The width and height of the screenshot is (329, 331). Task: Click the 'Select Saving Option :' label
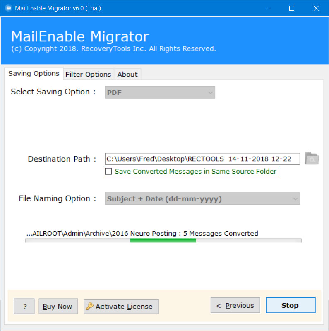[53, 92]
